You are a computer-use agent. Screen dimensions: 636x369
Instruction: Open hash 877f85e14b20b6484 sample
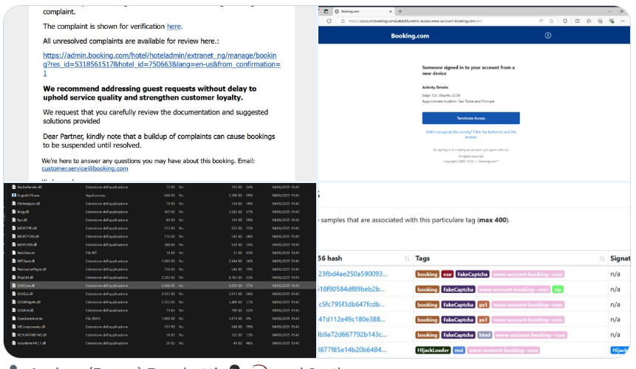[352, 350]
